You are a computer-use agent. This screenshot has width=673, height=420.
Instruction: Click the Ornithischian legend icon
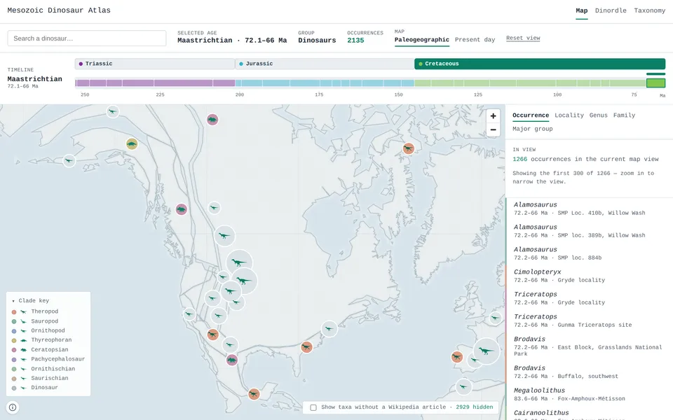[x=24, y=369]
